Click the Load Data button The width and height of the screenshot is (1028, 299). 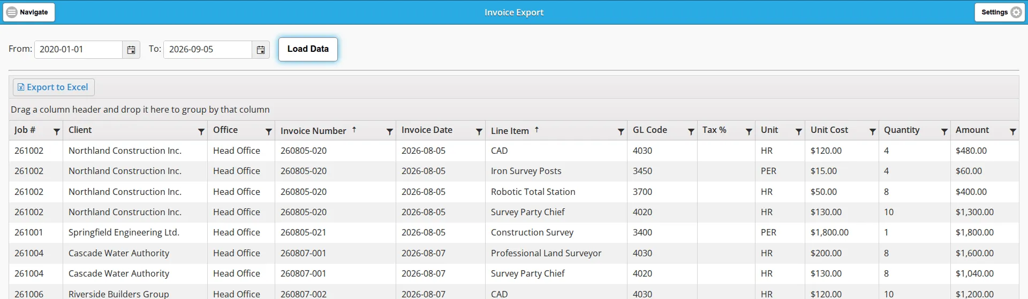(x=308, y=49)
